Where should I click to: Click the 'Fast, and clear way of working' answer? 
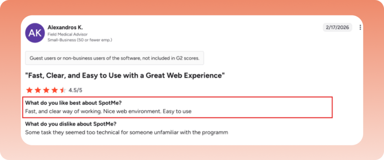pos(108,111)
